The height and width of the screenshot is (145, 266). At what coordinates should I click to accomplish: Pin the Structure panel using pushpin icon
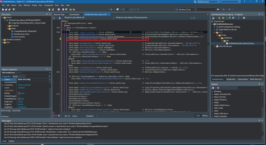(x=47, y=14)
